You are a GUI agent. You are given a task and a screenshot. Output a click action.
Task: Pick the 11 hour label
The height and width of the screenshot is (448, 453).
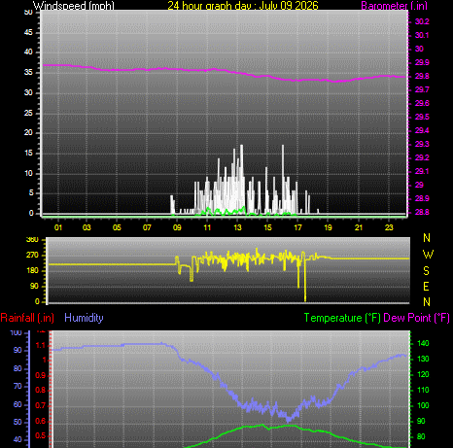coord(207,227)
